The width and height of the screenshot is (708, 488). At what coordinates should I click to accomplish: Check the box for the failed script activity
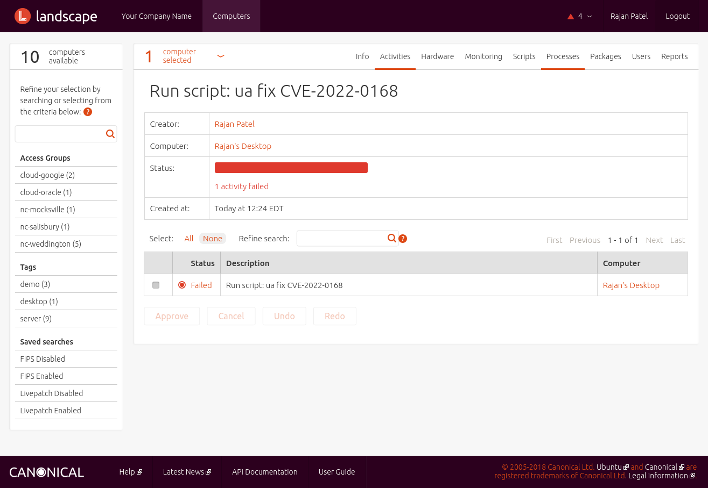pyautogui.click(x=156, y=285)
